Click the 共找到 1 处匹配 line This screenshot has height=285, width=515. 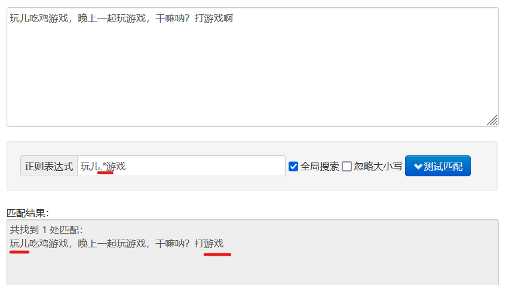(47, 230)
